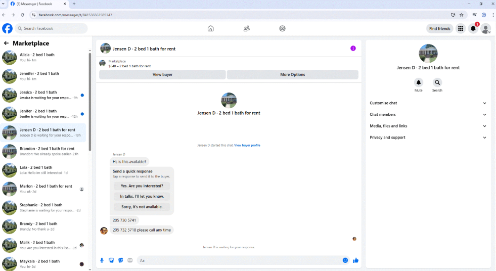Click the Search Facebook field
This screenshot has width=496, height=271.
[x=51, y=28]
